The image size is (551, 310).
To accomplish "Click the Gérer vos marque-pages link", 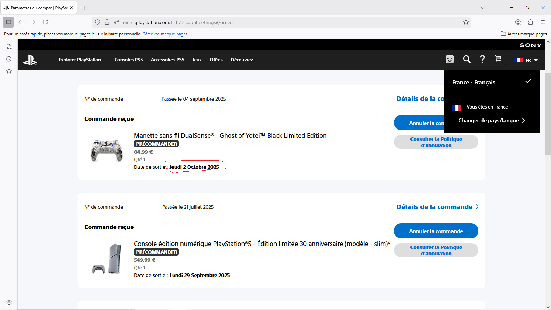I will [x=166, y=34].
